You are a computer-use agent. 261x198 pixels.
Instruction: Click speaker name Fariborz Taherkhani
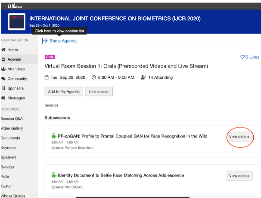click(x=79, y=148)
